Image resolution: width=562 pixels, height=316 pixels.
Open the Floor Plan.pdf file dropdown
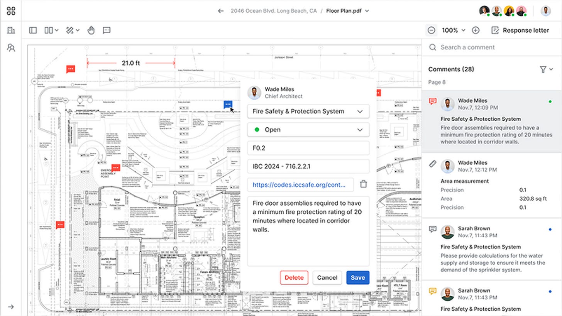pos(347,11)
